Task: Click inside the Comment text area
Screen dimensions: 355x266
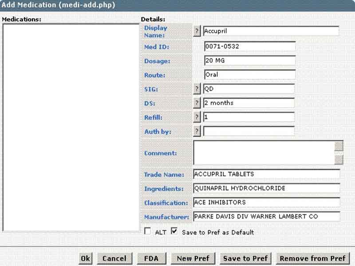Action: 264,153
